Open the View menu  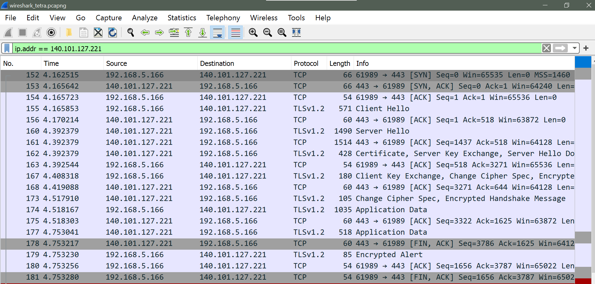coord(58,18)
